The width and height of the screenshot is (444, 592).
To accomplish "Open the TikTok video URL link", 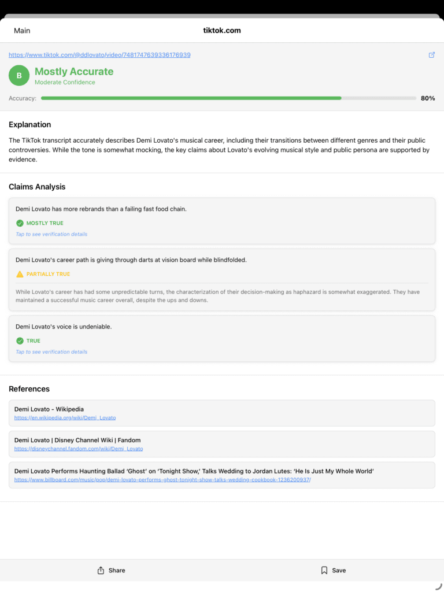I will tap(99, 55).
